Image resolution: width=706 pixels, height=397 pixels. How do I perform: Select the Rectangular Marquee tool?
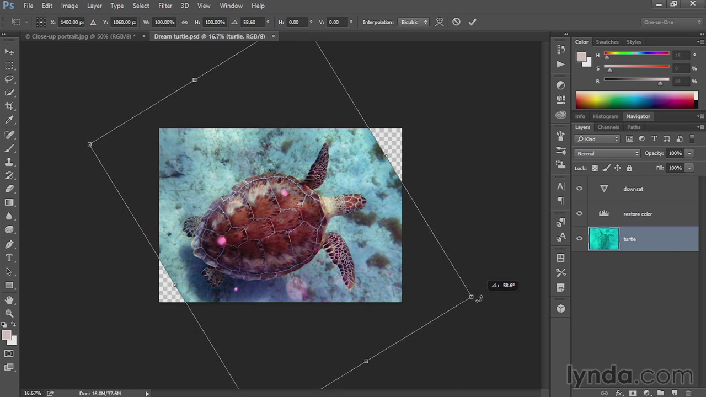pos(9,65)
